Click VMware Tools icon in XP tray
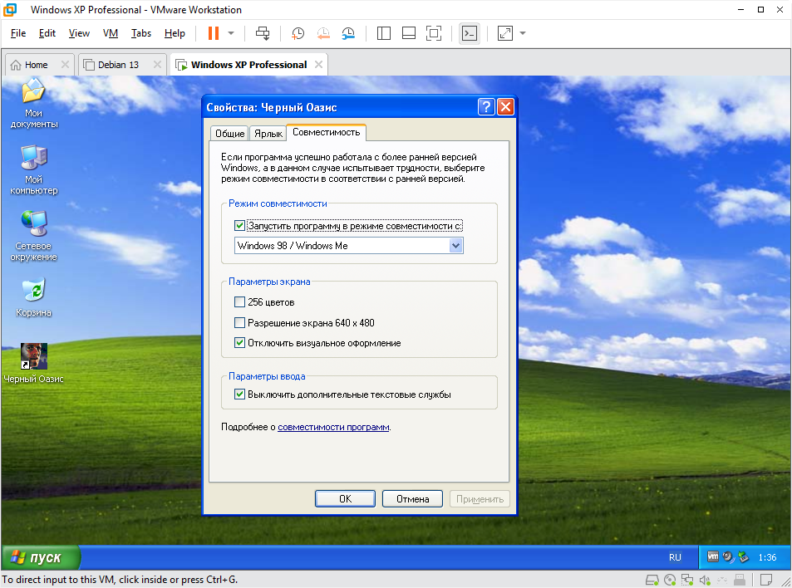The width and height of the screenshot is (792, 588). 713,556
